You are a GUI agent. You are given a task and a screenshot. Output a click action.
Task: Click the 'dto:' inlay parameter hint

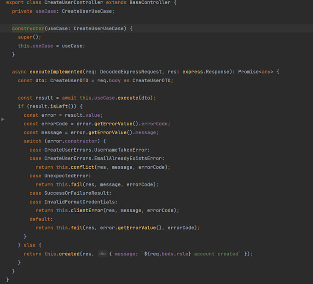[103, 254]
